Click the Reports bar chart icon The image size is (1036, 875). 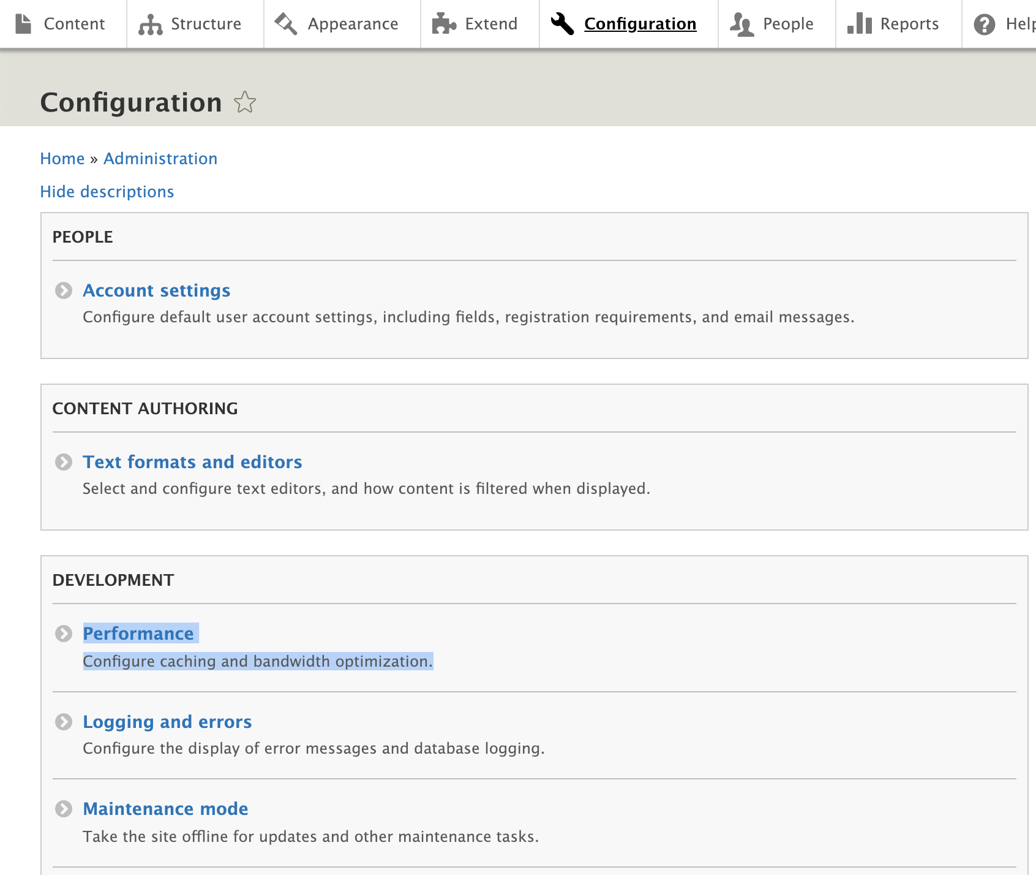tap(860, 23)
